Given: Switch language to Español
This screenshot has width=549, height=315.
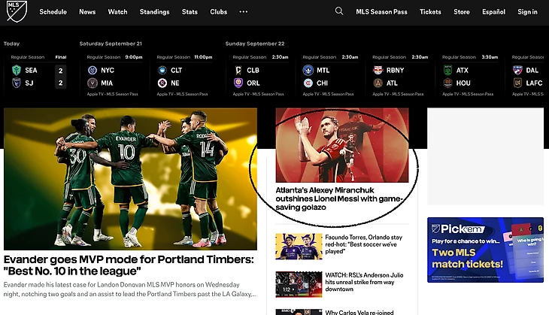Looking at the screenshot, I should tap(493, 11).
